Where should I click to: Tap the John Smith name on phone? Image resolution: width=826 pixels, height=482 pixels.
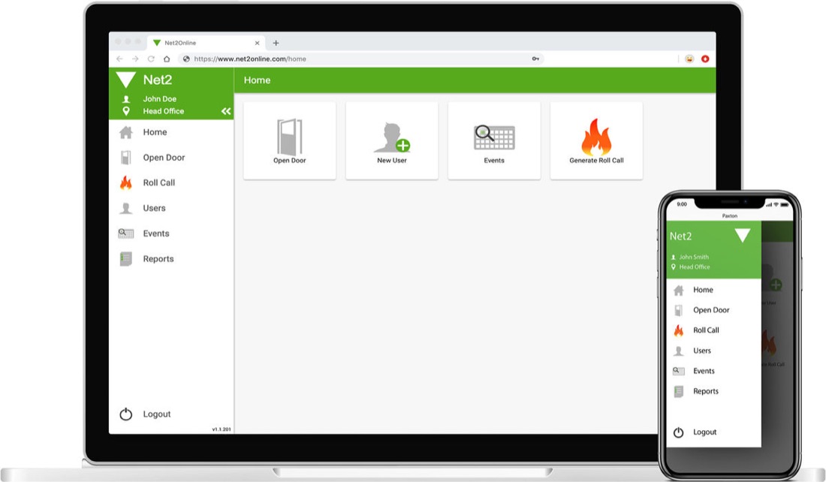[693, 257]
